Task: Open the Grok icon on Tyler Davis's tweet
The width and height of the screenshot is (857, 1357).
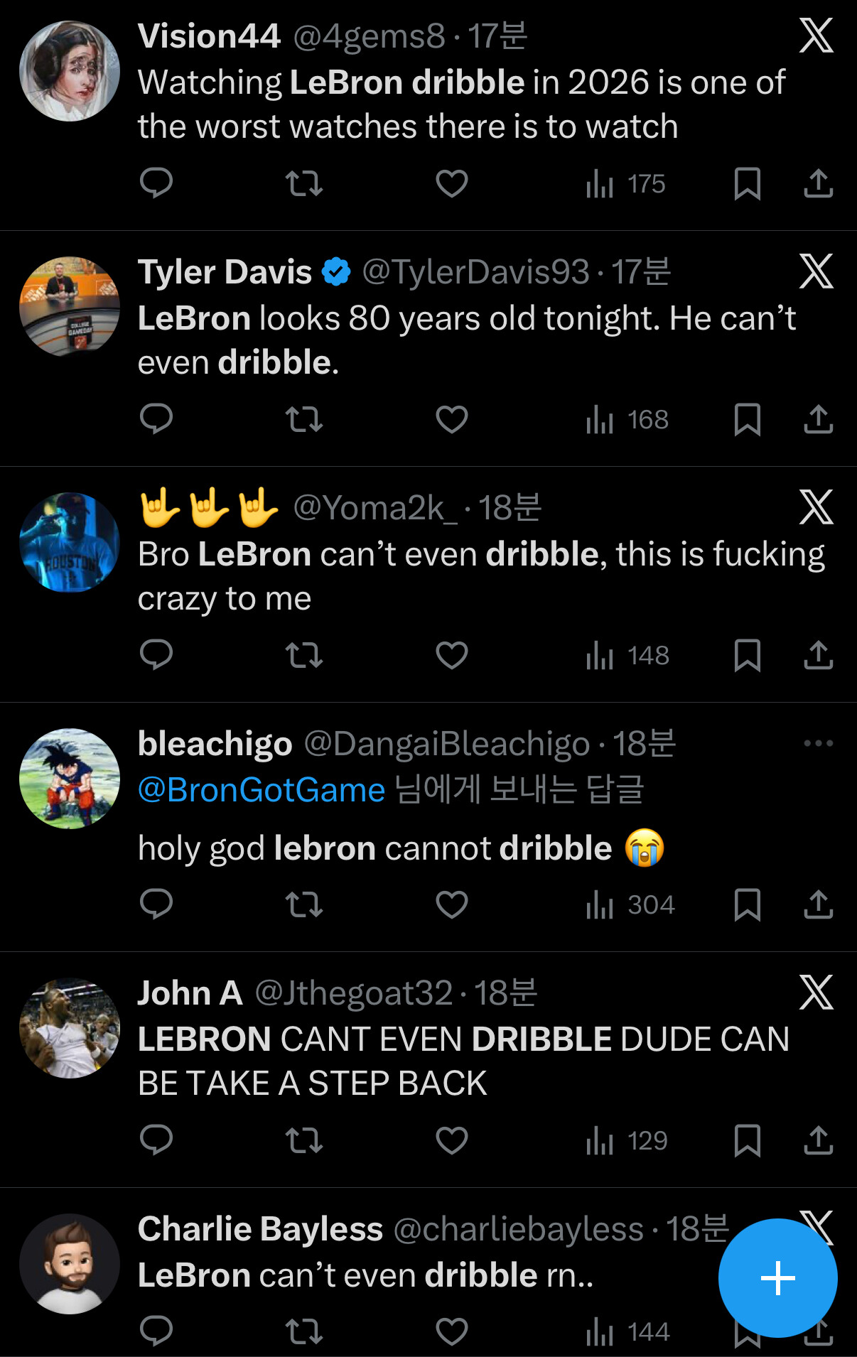Action: 816,271
